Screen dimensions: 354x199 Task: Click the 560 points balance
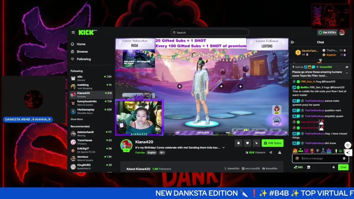[x=298, y=167]
